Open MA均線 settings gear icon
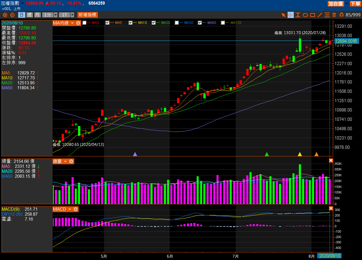The image size is (362, 260). click(x=78, y=23)
